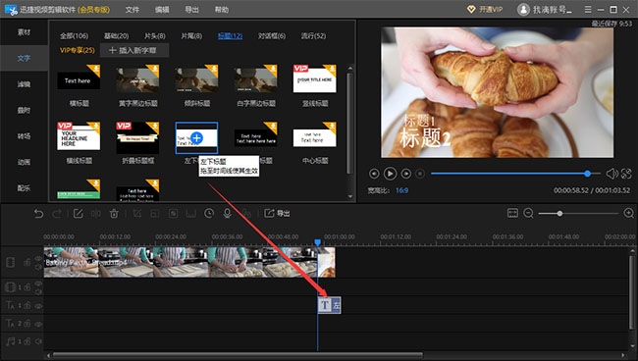Split the clip with the split tool
638x361 pixels.
point(96,214)
